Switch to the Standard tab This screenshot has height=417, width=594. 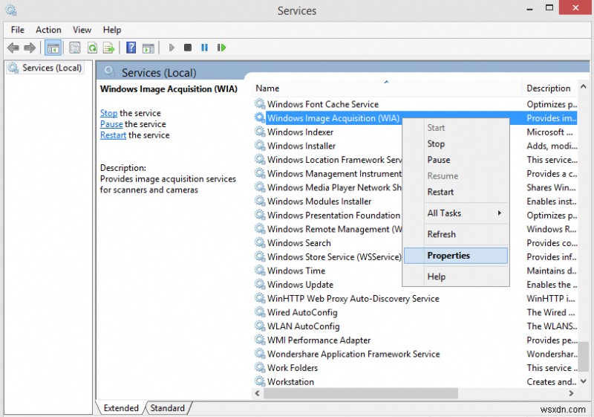click(168, 408)
